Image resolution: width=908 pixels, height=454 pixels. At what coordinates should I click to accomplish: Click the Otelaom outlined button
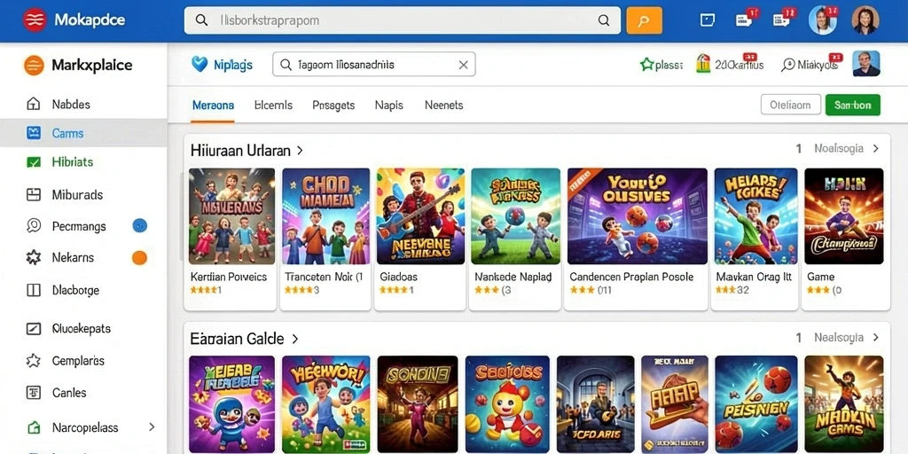(x=790, y=105)
